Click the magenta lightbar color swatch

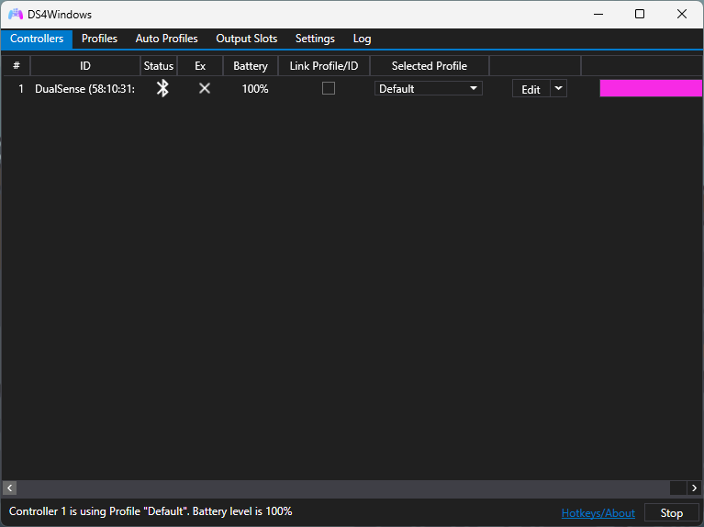[x=651, y=88]
